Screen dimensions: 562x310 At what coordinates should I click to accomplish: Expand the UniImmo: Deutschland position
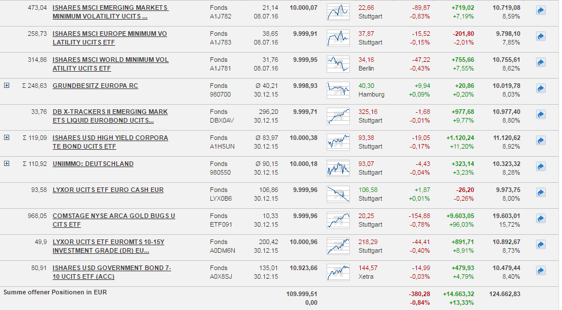coord(7,164)
